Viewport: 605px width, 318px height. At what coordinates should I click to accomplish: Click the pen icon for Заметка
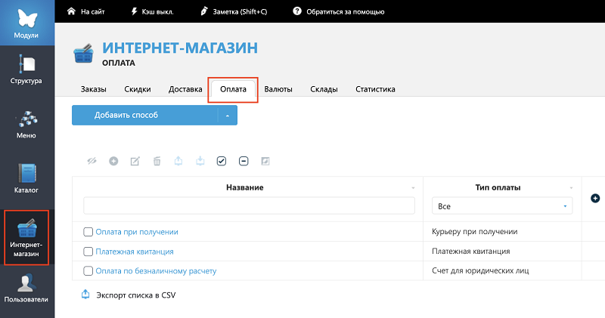tap(204, 11)
